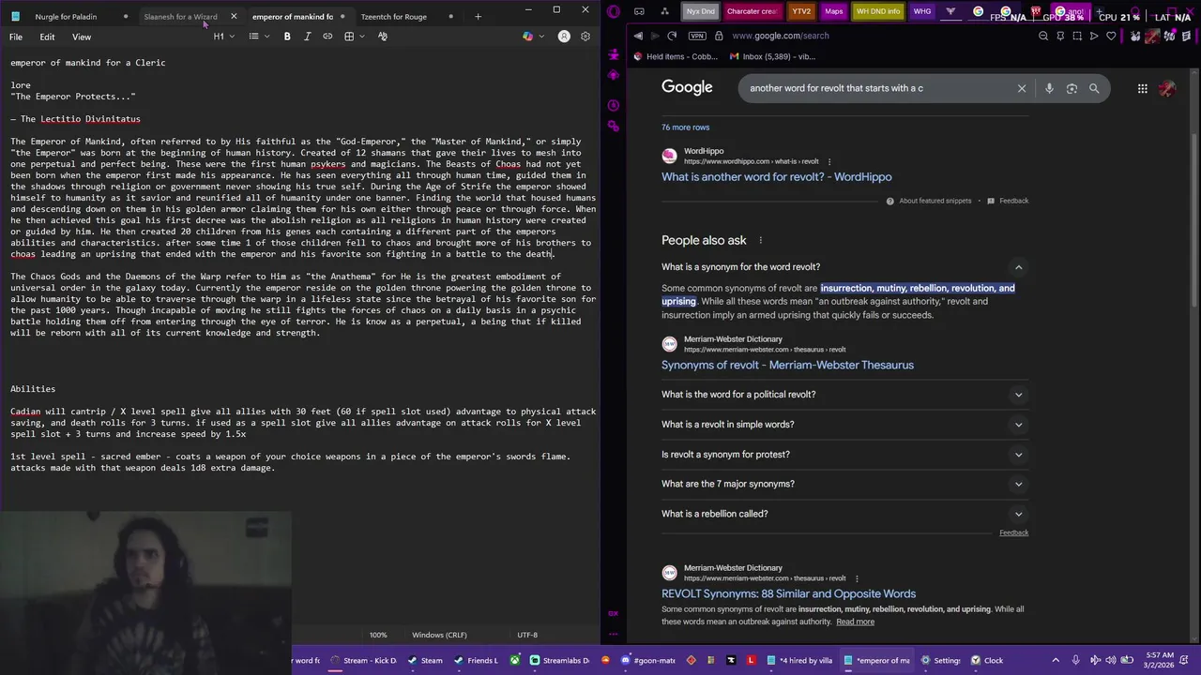Viewport: 1201px width, 675px height.
Task: Show hidden system tray icons
Action: click(x=1056, y=660)
